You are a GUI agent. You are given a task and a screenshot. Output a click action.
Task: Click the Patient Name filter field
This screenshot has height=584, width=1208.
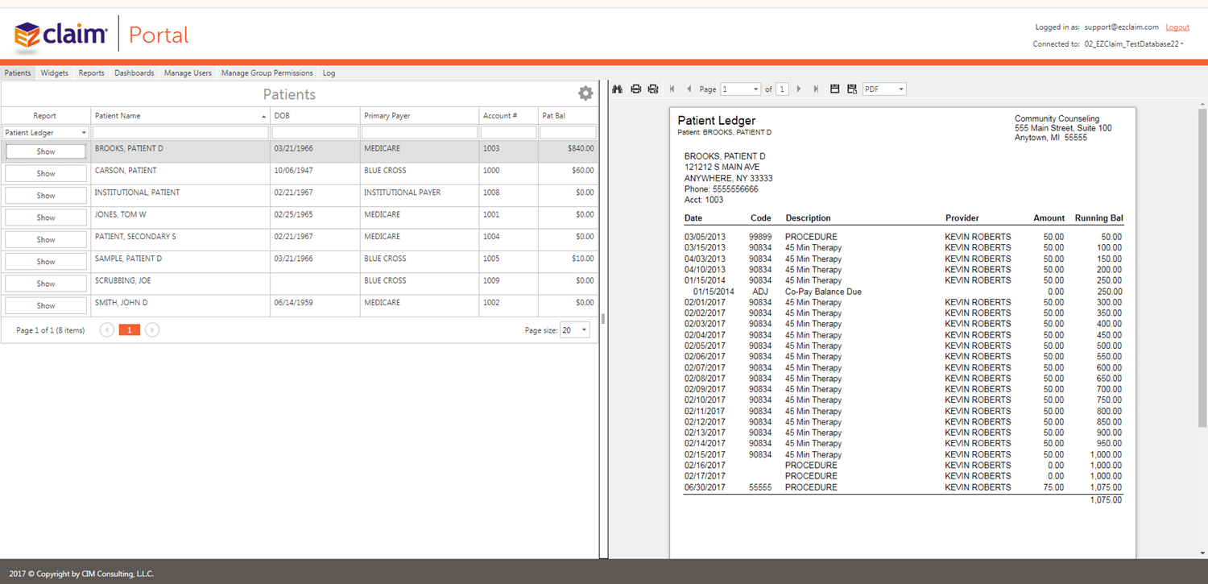[180, 133]
